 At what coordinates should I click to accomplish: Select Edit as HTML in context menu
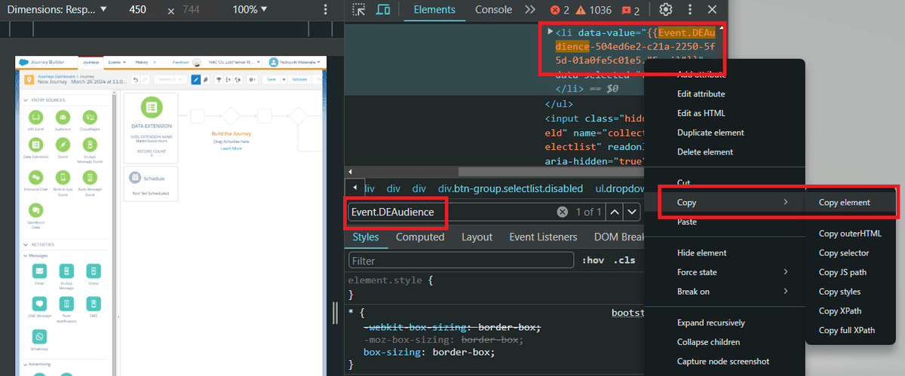coord(701,113)
